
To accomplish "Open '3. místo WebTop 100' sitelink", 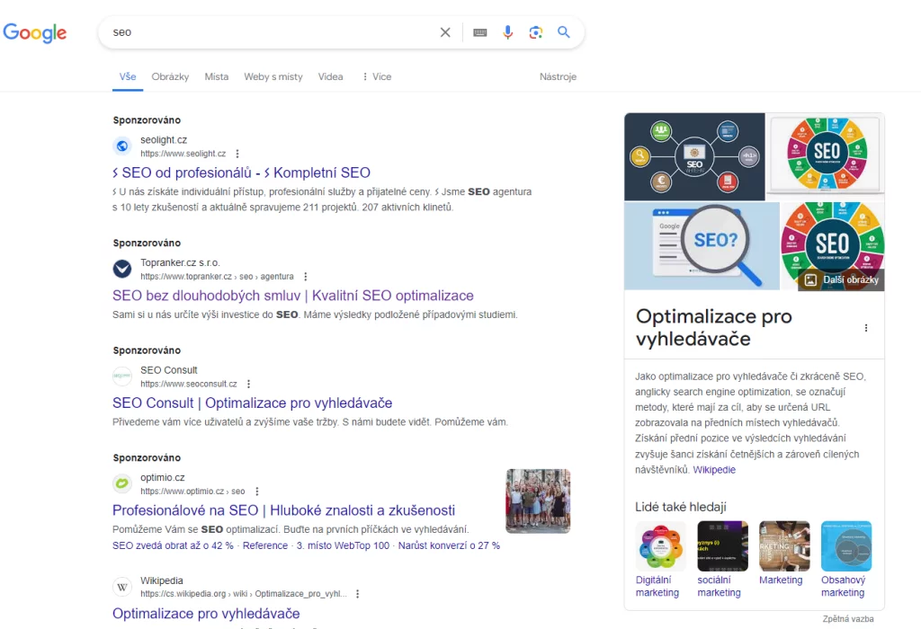I will pos(343,545).
